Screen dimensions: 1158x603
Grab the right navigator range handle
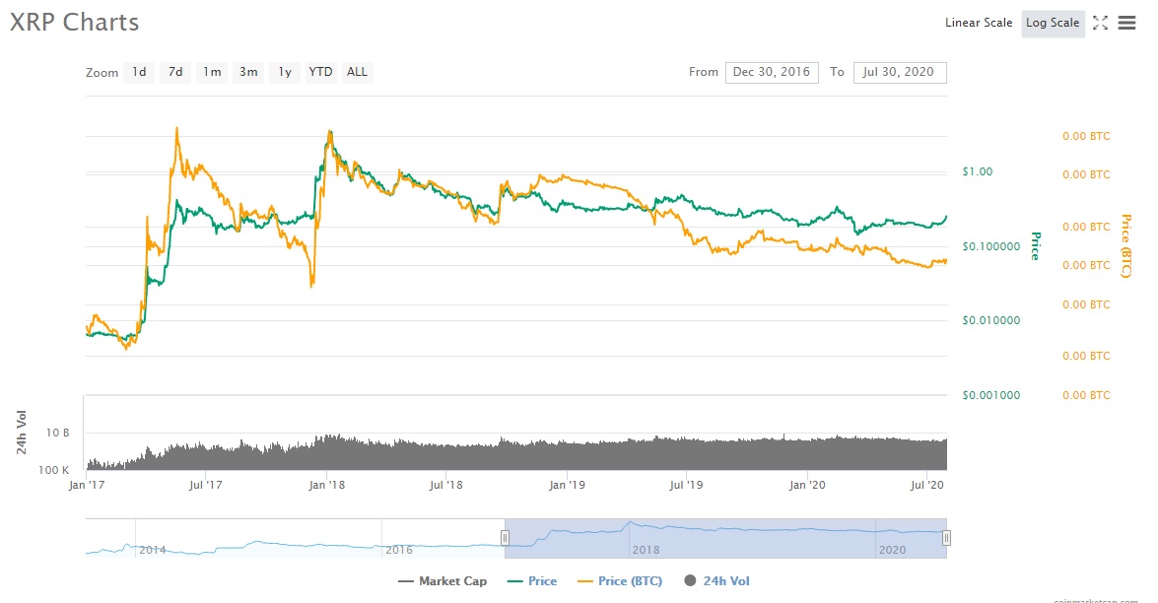(x=946, y=538)
